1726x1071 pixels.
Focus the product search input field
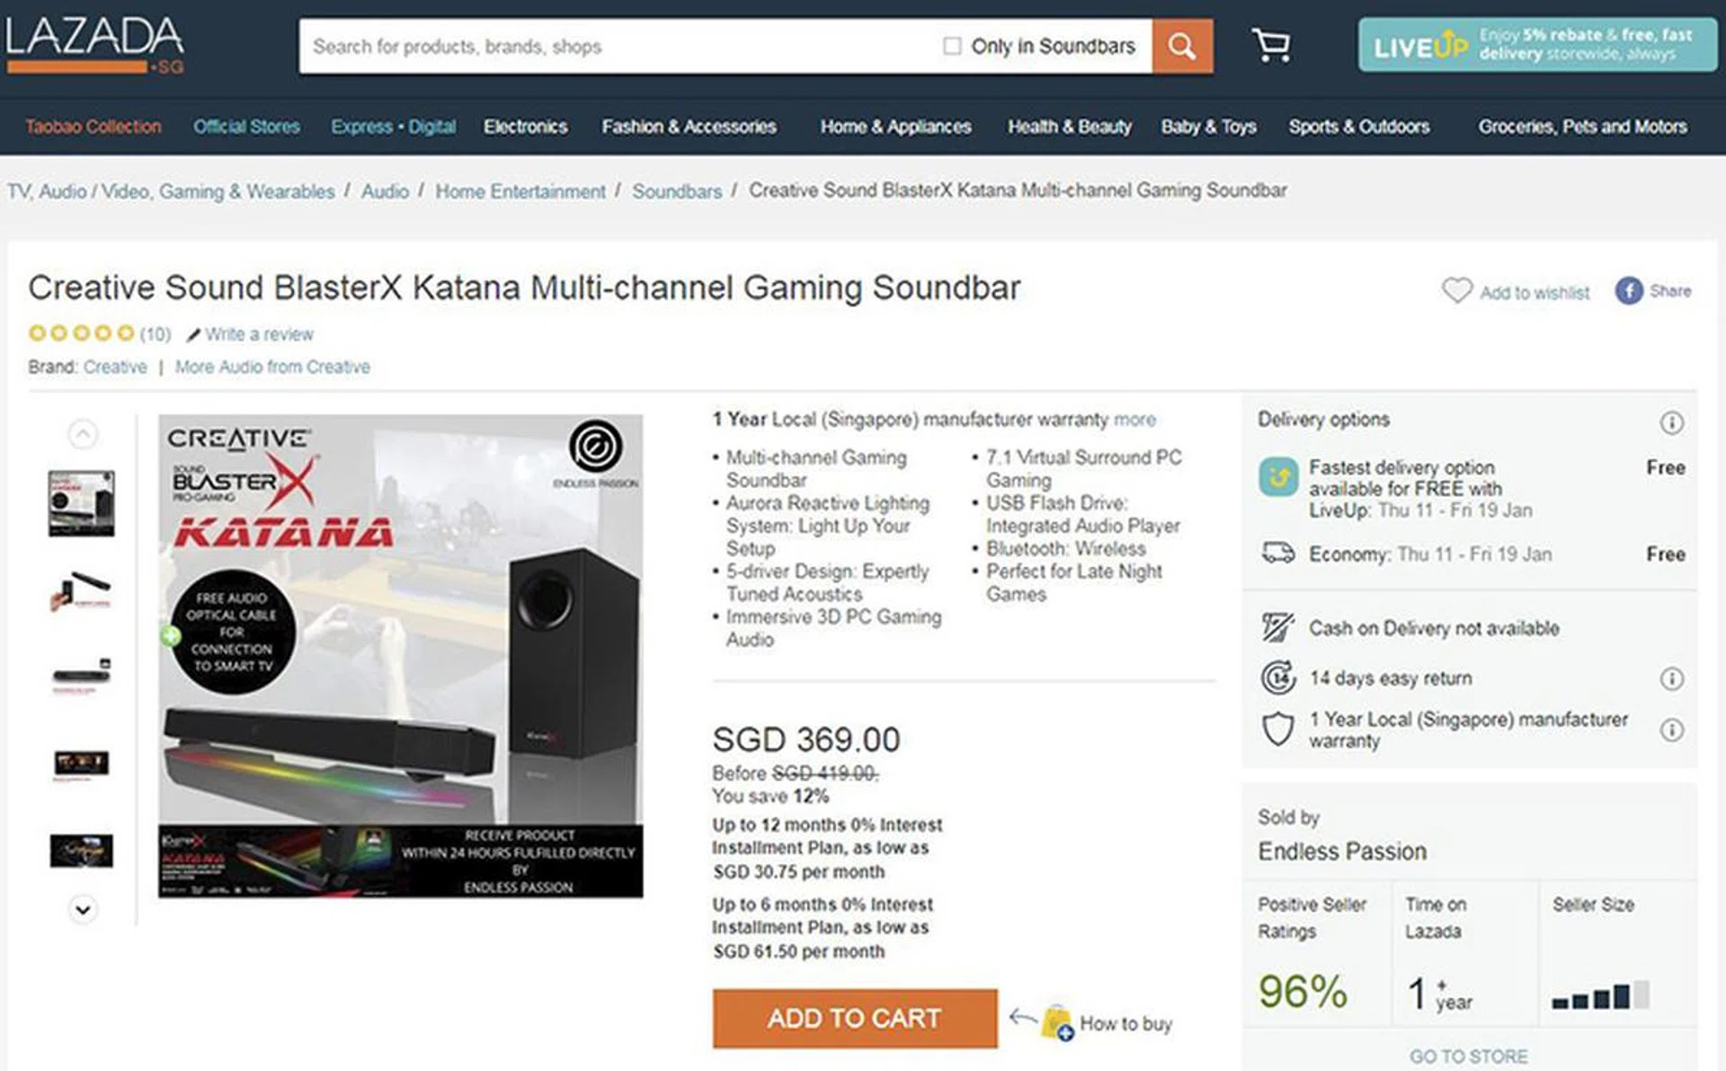point(620,46)
